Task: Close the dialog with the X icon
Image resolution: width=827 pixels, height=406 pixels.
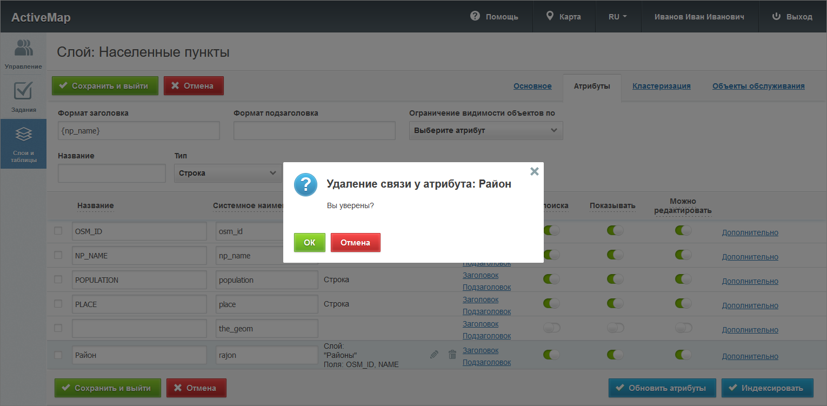Action: (x=534, y=171)
